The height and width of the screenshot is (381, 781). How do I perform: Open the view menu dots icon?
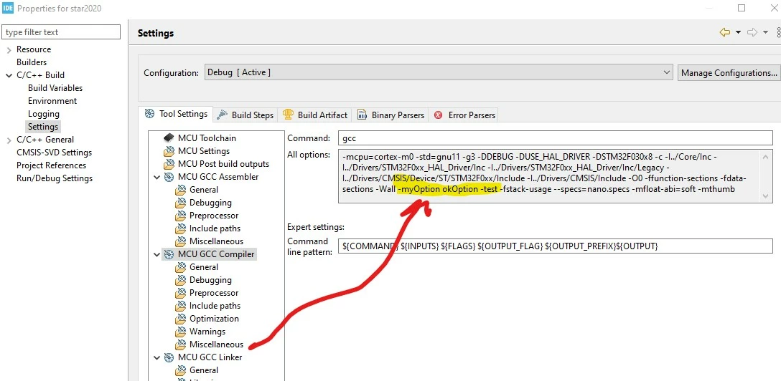pos(778,33)
